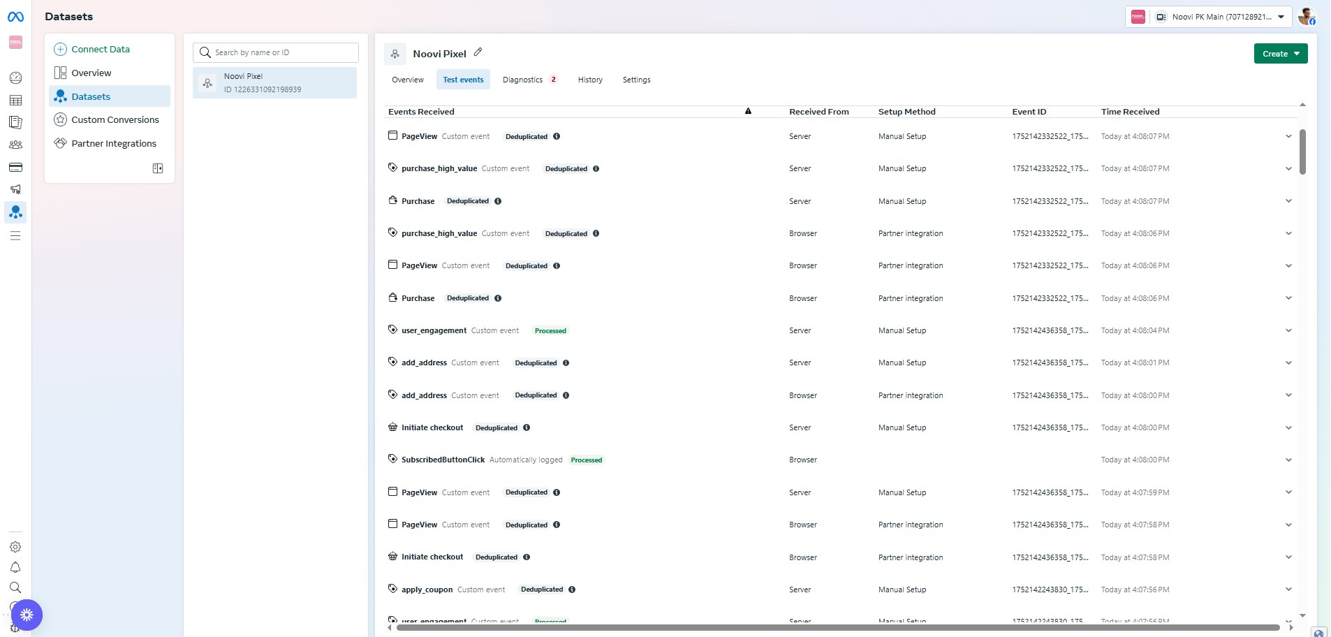Click the Meta logo icon
The height and width of the screenshot is (637, 1331).
click(15, 17)
